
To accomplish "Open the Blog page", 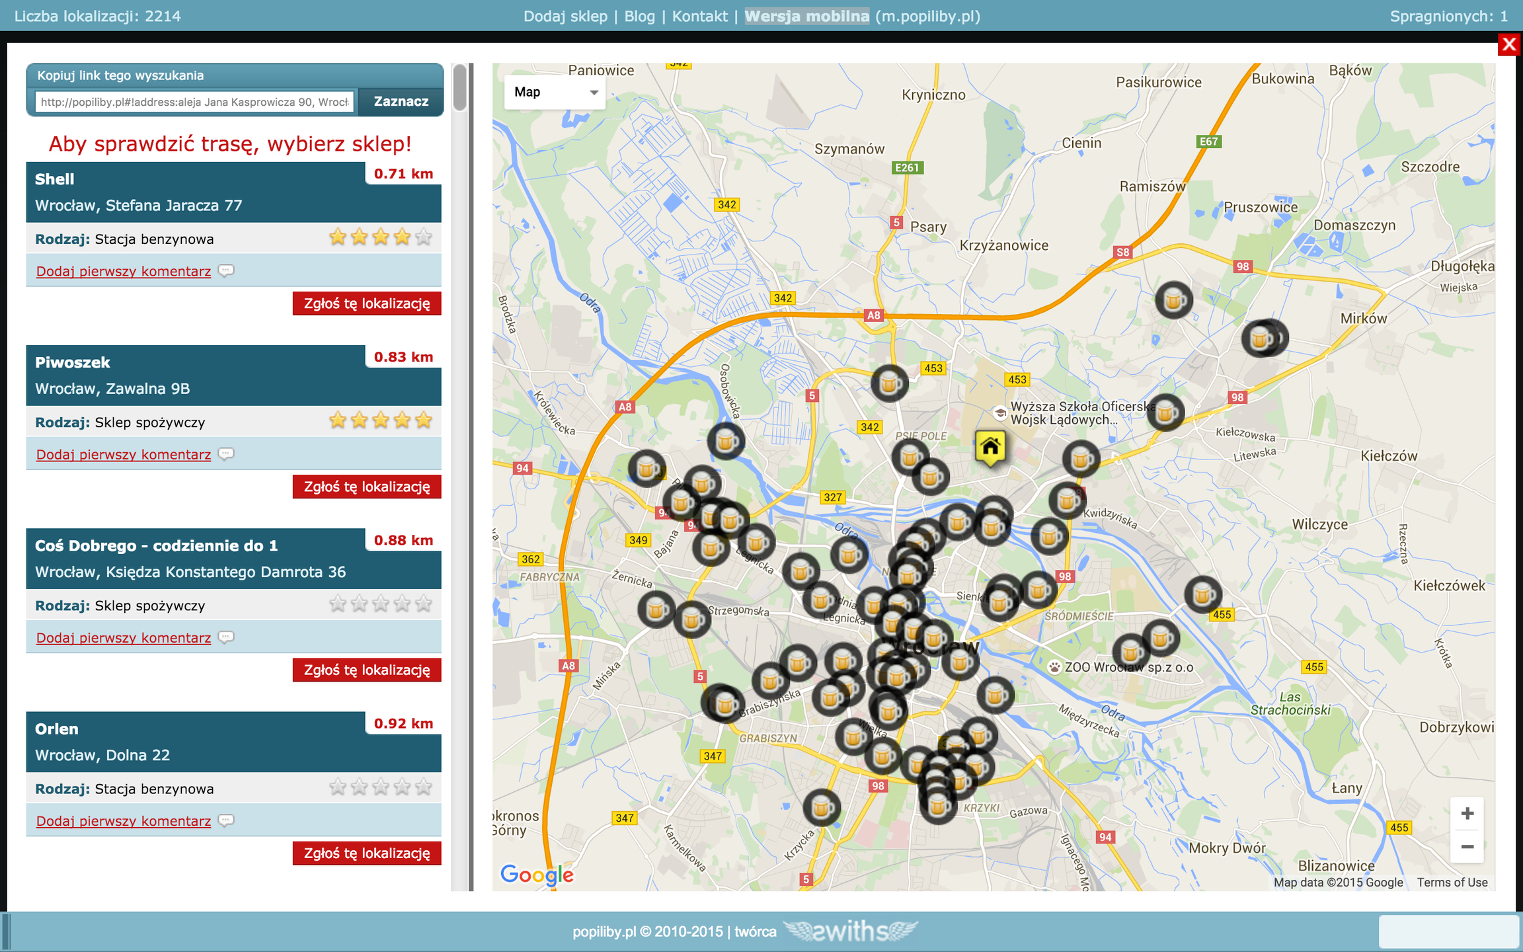I will (x=639, y=16).
